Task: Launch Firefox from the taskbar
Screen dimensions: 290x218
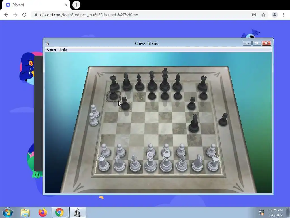Action: tap(43, 212)
